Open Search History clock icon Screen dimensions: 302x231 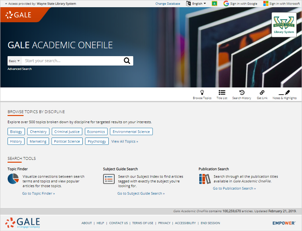tap(242, 93)
